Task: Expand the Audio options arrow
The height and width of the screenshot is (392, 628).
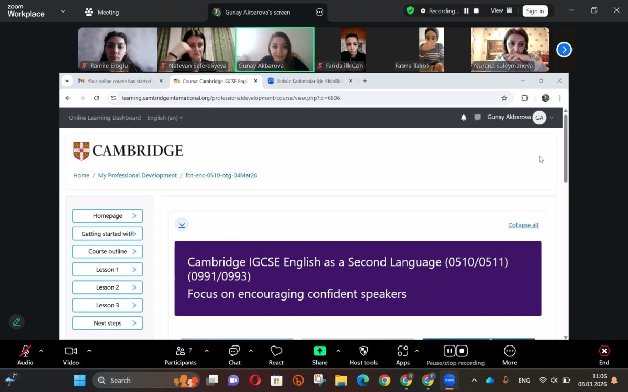Action: click(x=41, y=351)
